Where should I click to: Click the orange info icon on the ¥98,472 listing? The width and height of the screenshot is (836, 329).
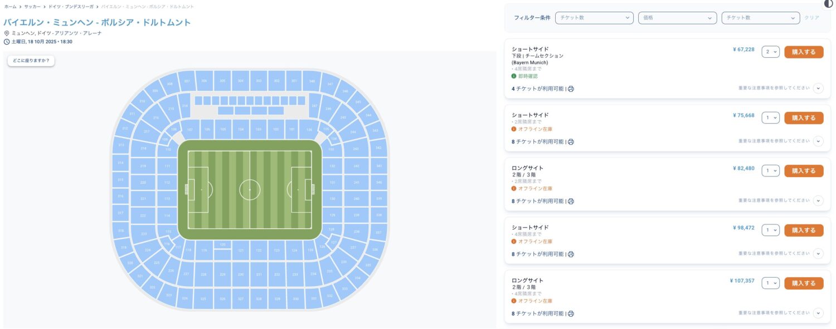point(514,242)
